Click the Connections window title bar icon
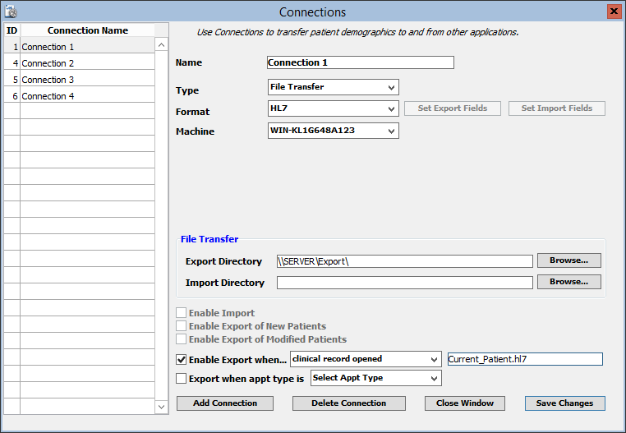The width and height of the screenshot is (626, 433). click(x=12, y=12)
